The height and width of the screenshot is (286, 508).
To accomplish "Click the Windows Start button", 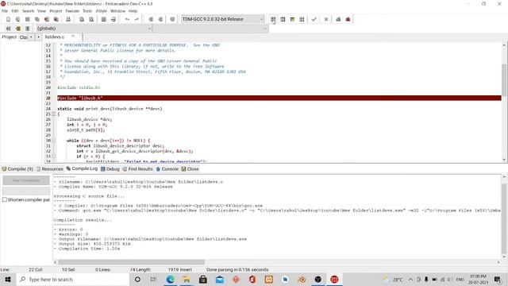I will coord(8,279).
